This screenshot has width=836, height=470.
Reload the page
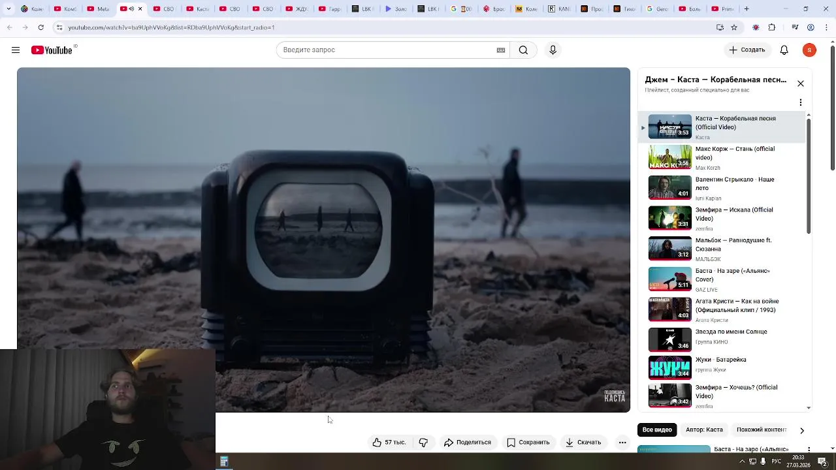[40, 27]
